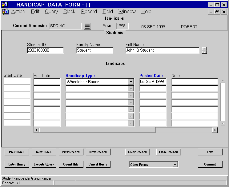Image resolution: width=229 pixels, height=187 pixels.
Task: Click the Posted Date field 05-SEP-1999
Action: [153, 81]
